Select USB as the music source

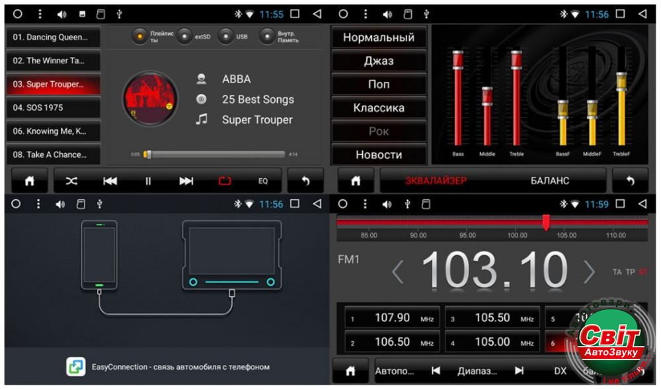226,36
